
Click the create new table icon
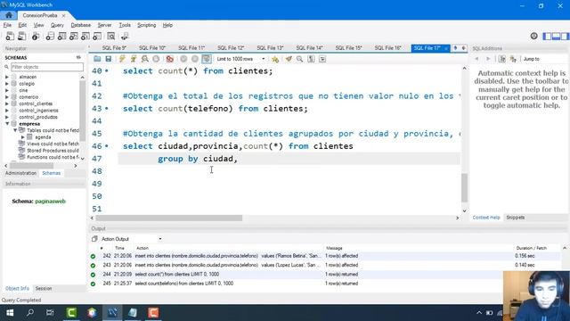[x=61, y=36]
